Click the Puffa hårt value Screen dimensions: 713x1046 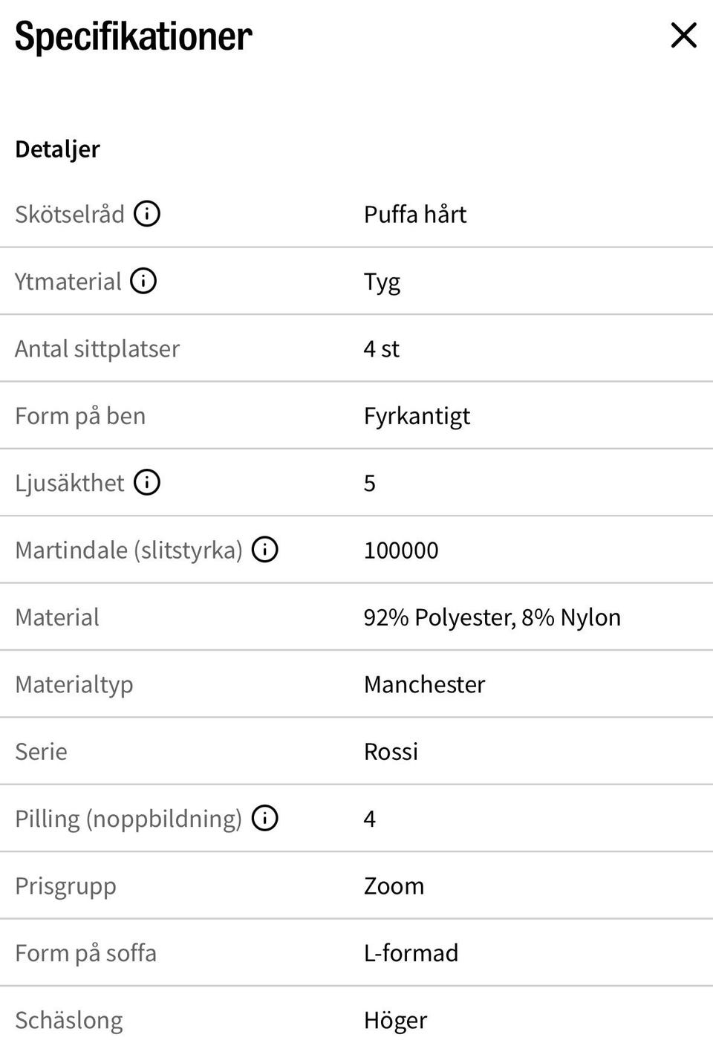click(415, 214)
